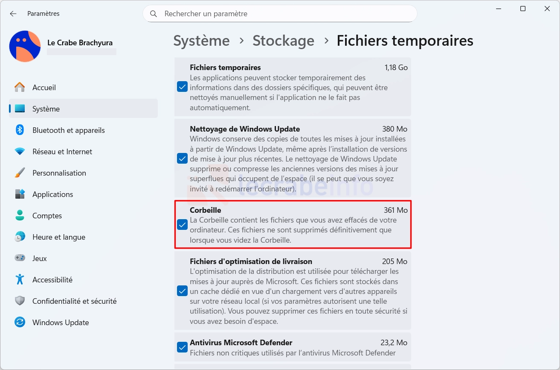The width and height of the screenshot is (560, 370).
Task: Click the Accueil home icon
Action: 20,87
